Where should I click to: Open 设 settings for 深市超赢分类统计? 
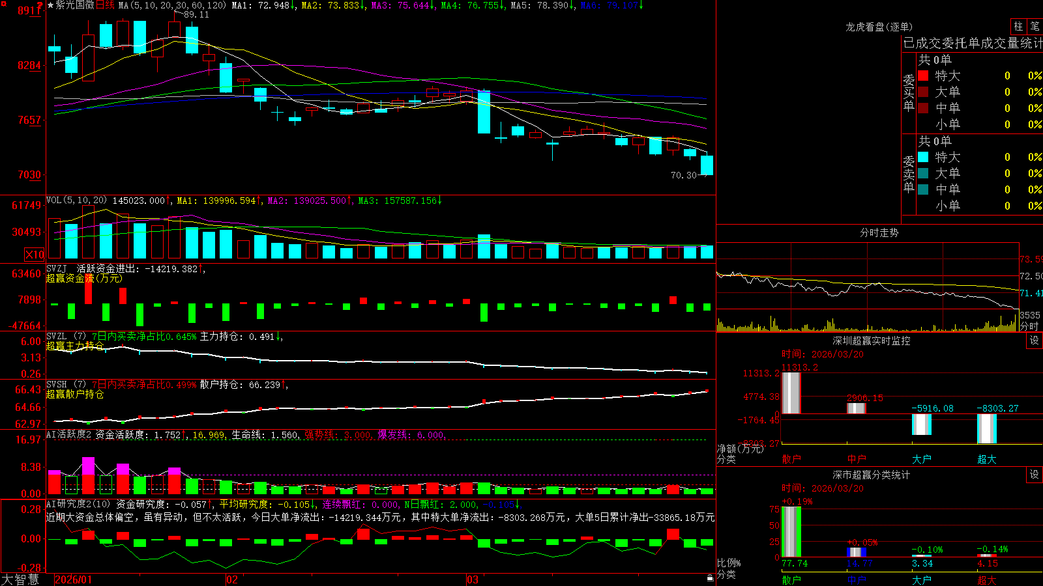click(1035, 475)
